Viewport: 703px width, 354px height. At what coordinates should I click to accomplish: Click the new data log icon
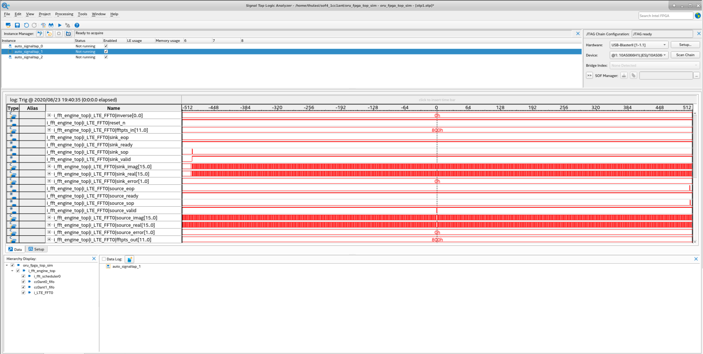129,259
